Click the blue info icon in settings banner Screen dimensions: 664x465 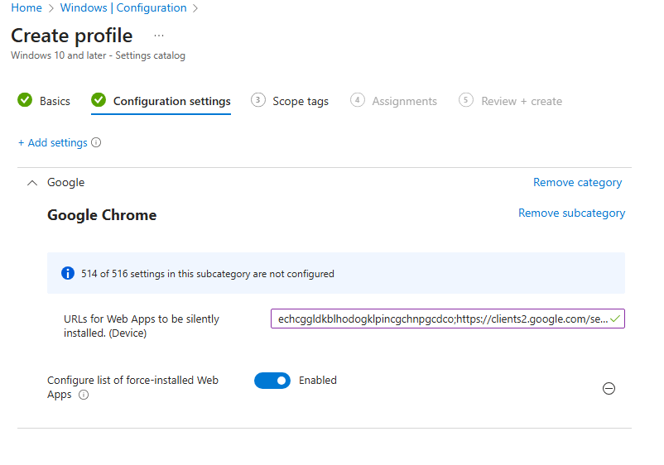click(68, 273)
